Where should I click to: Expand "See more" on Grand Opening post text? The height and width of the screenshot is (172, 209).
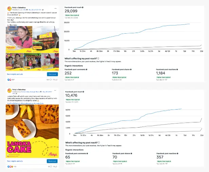(13, 25)
